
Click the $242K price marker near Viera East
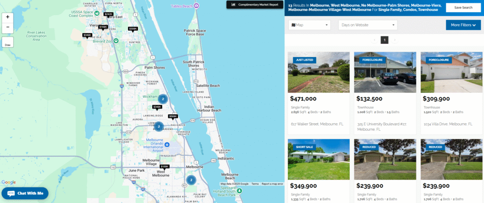click(108, 15)
